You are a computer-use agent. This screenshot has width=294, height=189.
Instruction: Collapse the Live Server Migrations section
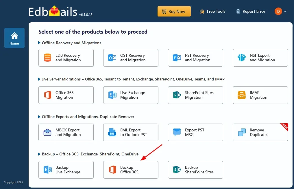coord(39,79)
